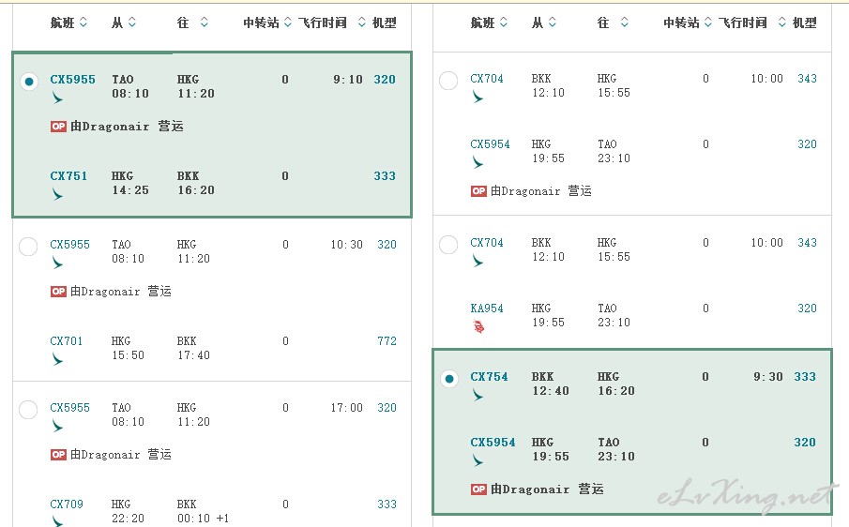Select the return option with CX704 and KA954
This screenshot has height=527, width=849.
click(x=448, y=245)
